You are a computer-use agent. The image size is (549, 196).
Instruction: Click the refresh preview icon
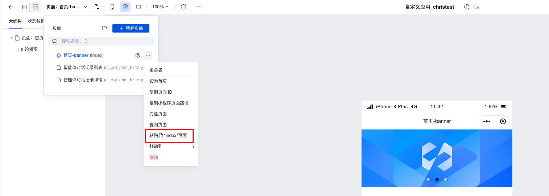(x=183, y=7)
